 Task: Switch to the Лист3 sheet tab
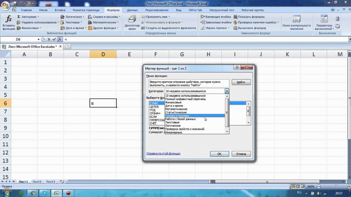tap(50, 182)
